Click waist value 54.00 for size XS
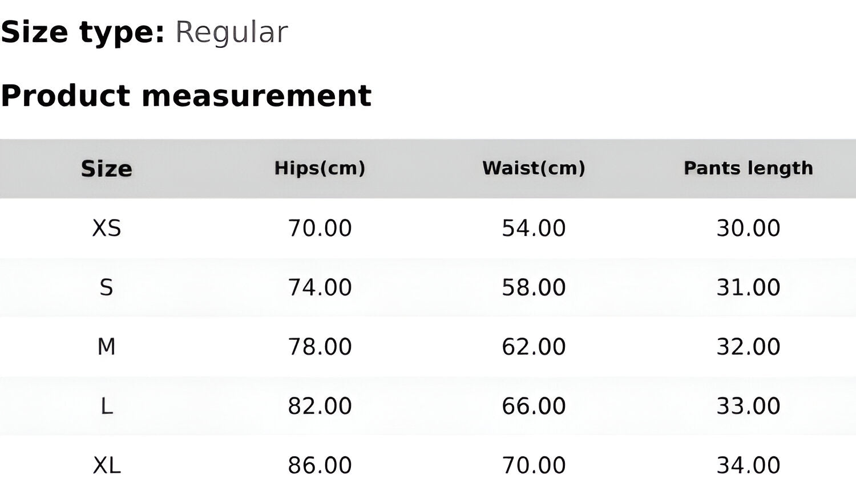This screenshot has height=495, width=856. tap(534, 228)
